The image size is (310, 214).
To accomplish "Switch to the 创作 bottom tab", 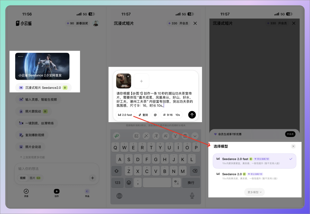I will pos(57,193).
